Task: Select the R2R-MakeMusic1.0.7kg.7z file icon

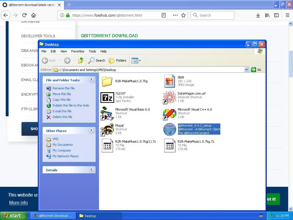Action: click(x=170, y=146)
